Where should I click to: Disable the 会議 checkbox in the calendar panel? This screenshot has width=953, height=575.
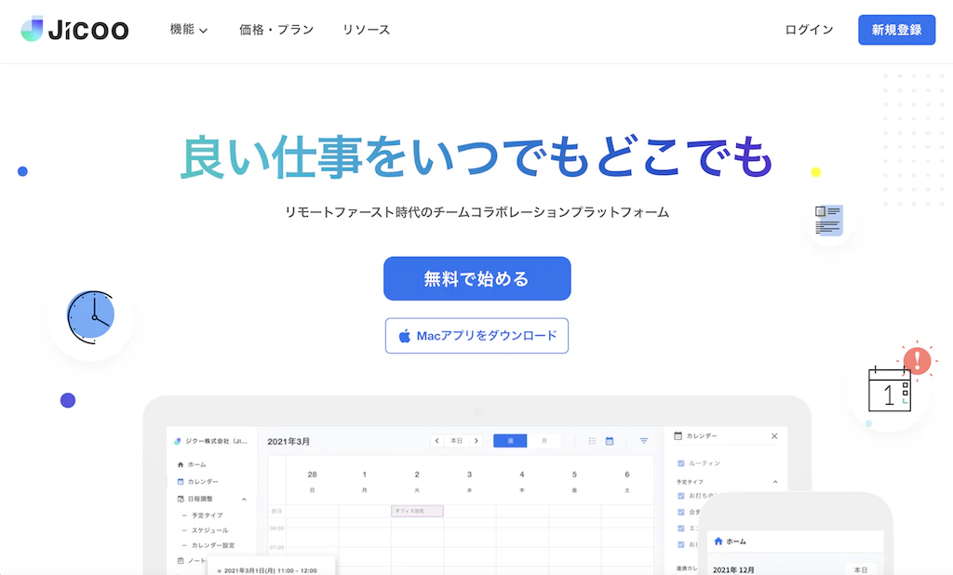point(680,512)
